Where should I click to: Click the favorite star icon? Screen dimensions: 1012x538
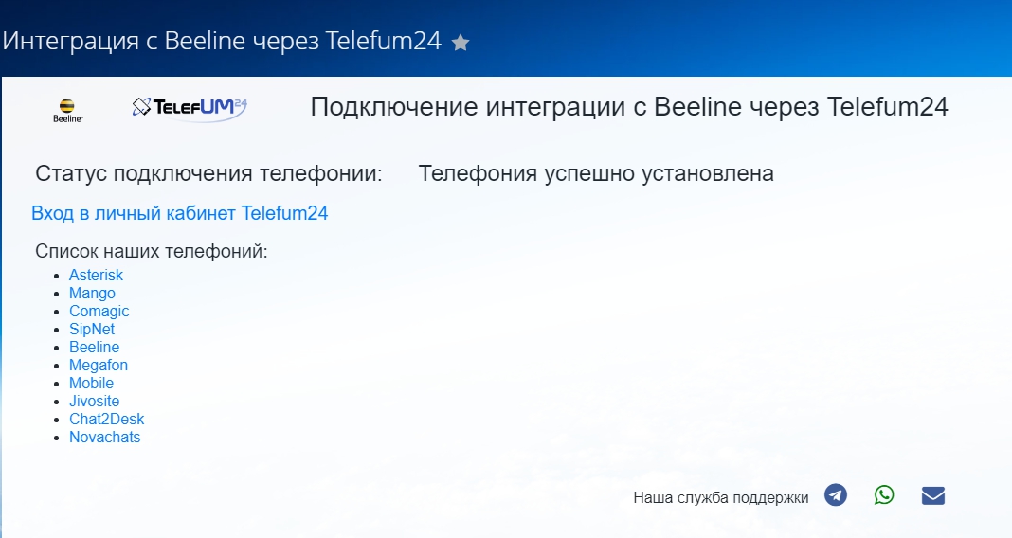point(461,43)
